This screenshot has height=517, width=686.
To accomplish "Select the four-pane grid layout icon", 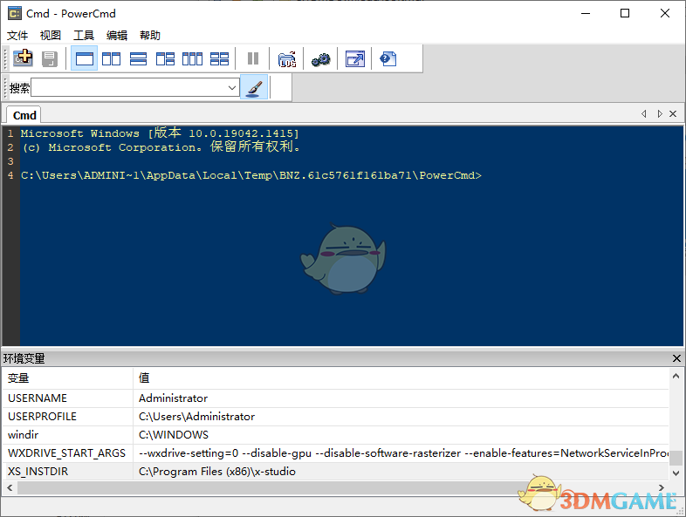I will [220, 58].
